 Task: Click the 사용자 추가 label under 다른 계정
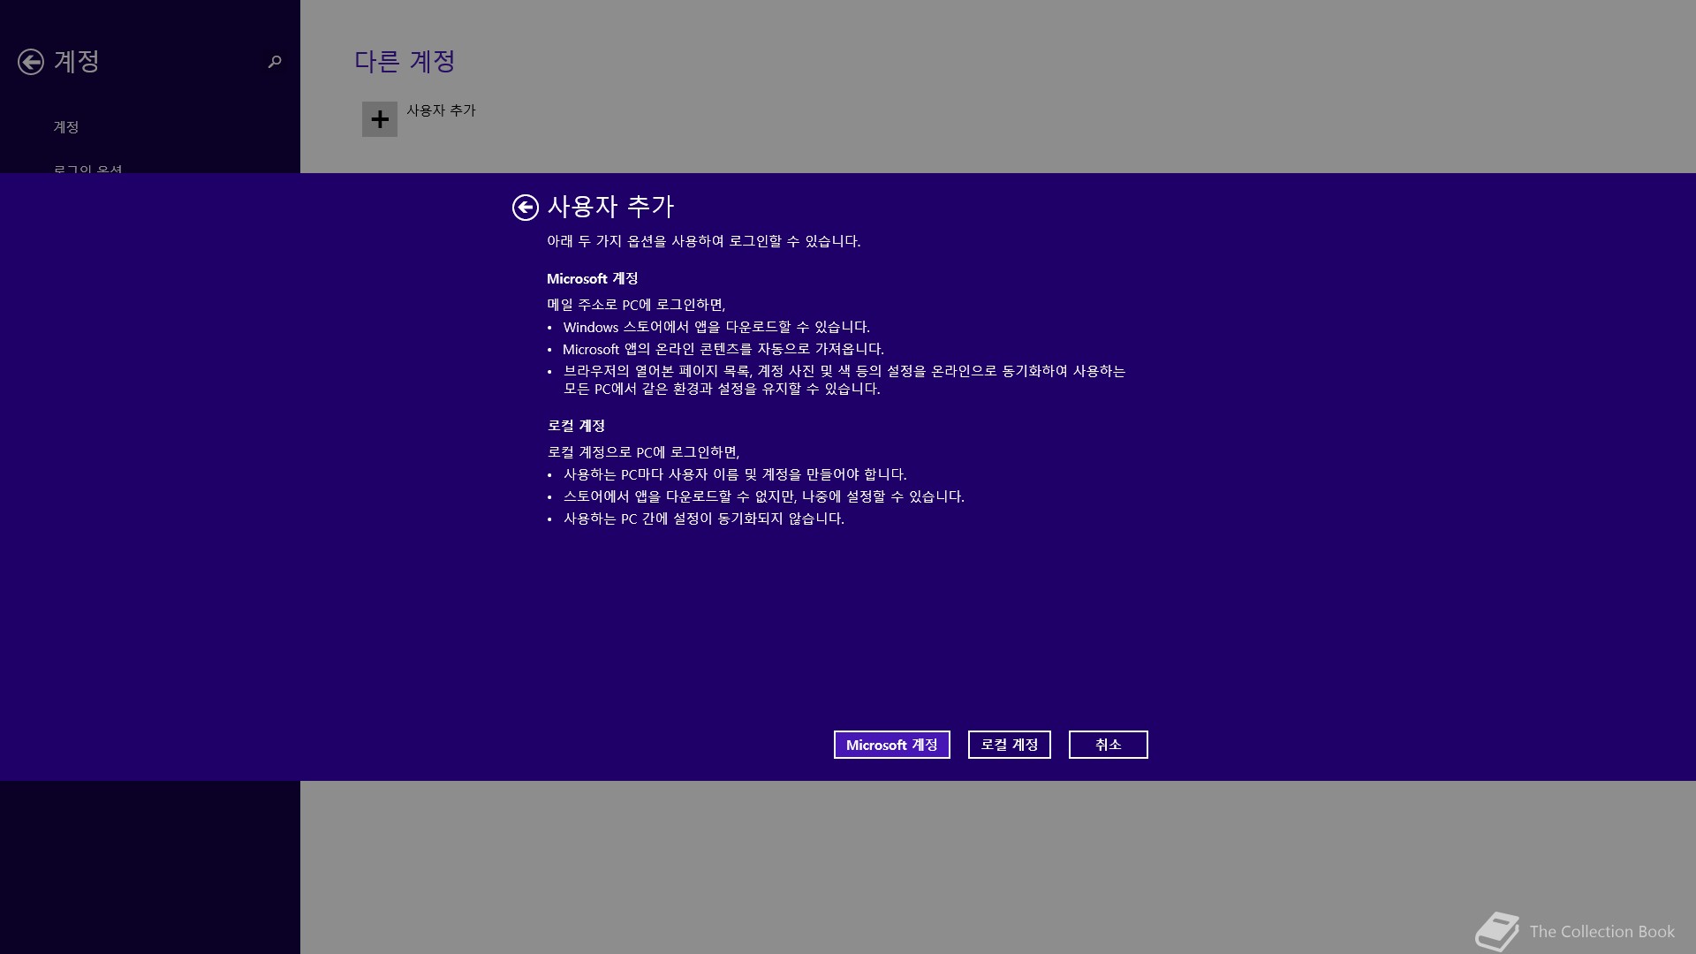[x=441, y=110]
